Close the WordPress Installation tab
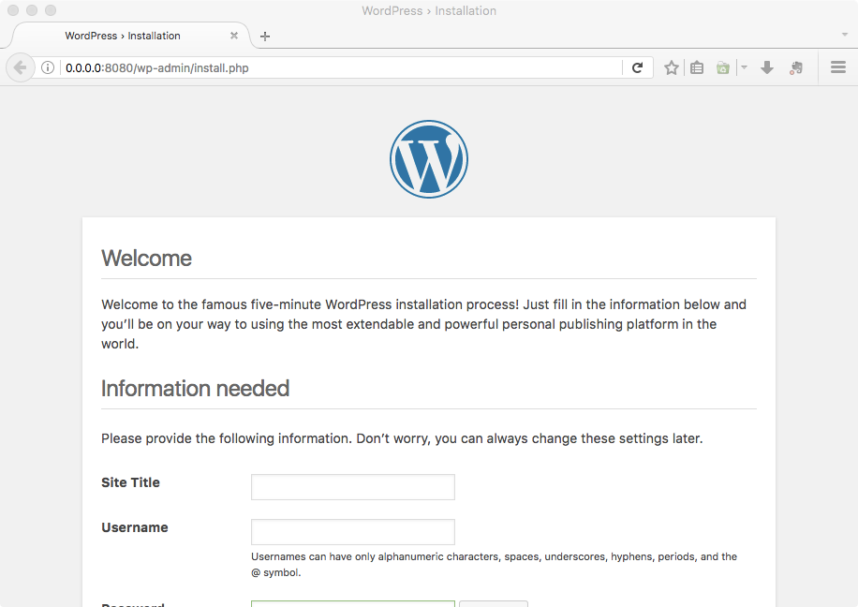858x607 pixels. (234, 36)
